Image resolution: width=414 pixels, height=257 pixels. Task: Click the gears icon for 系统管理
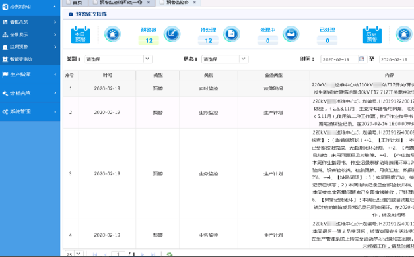pos(5,112)
